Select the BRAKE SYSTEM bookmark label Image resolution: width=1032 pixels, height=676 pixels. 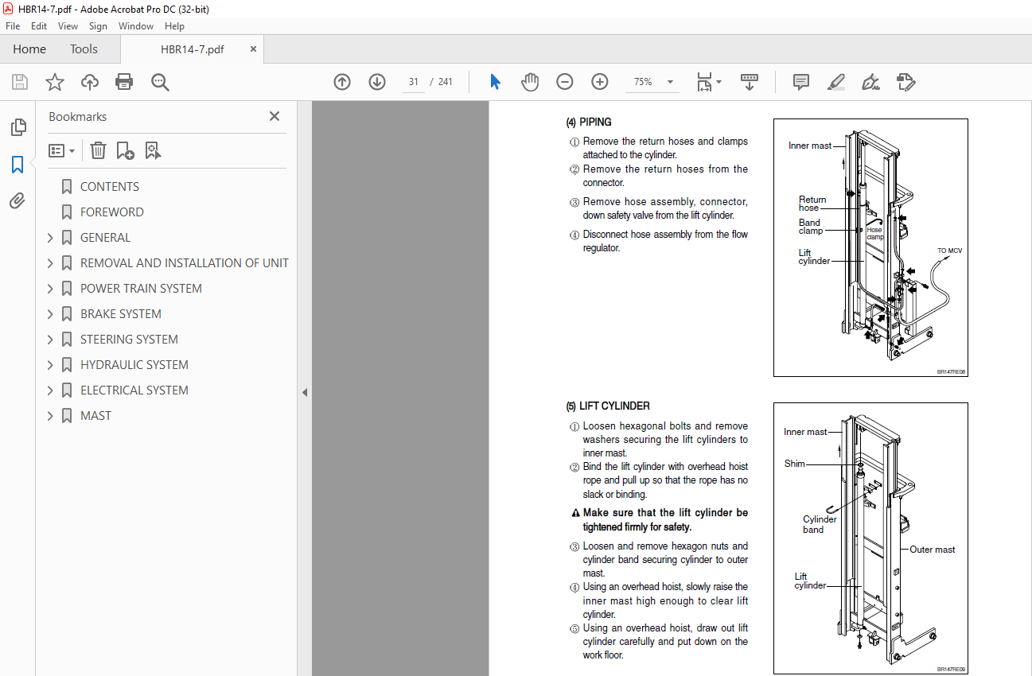point(121,314)
